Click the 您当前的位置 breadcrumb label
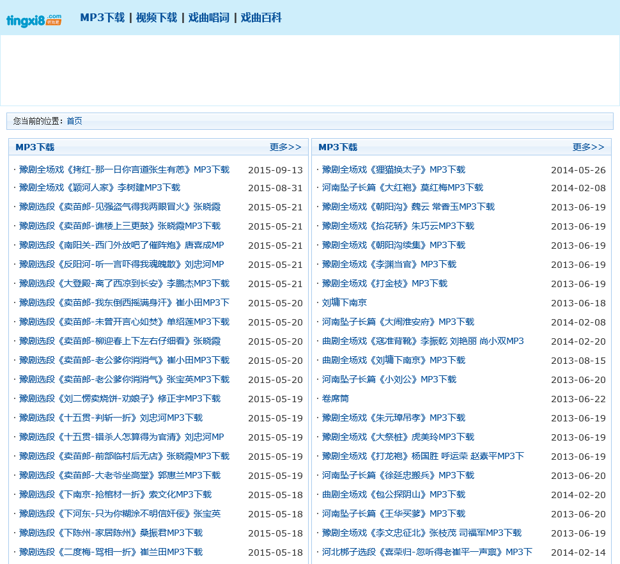The height and width of the screenshot is (564, 620). (x=38, y=121)
